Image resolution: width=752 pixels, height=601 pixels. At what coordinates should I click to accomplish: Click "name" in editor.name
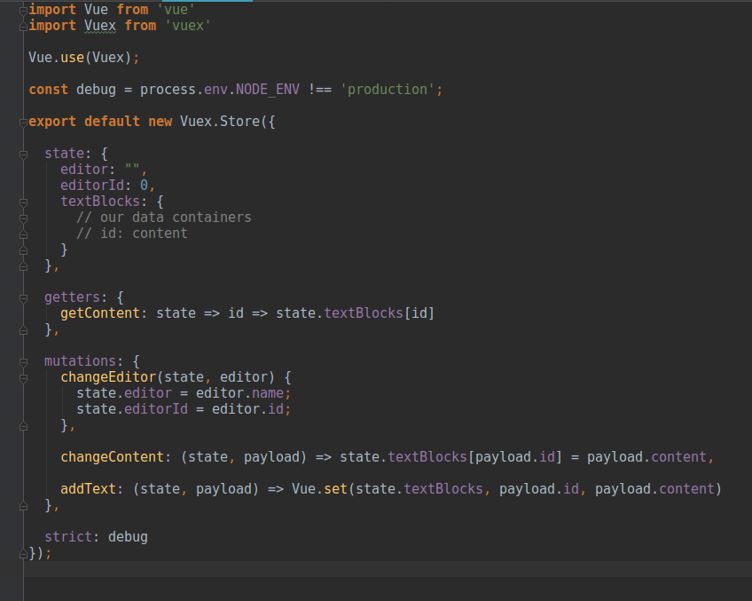click(268, 393)
